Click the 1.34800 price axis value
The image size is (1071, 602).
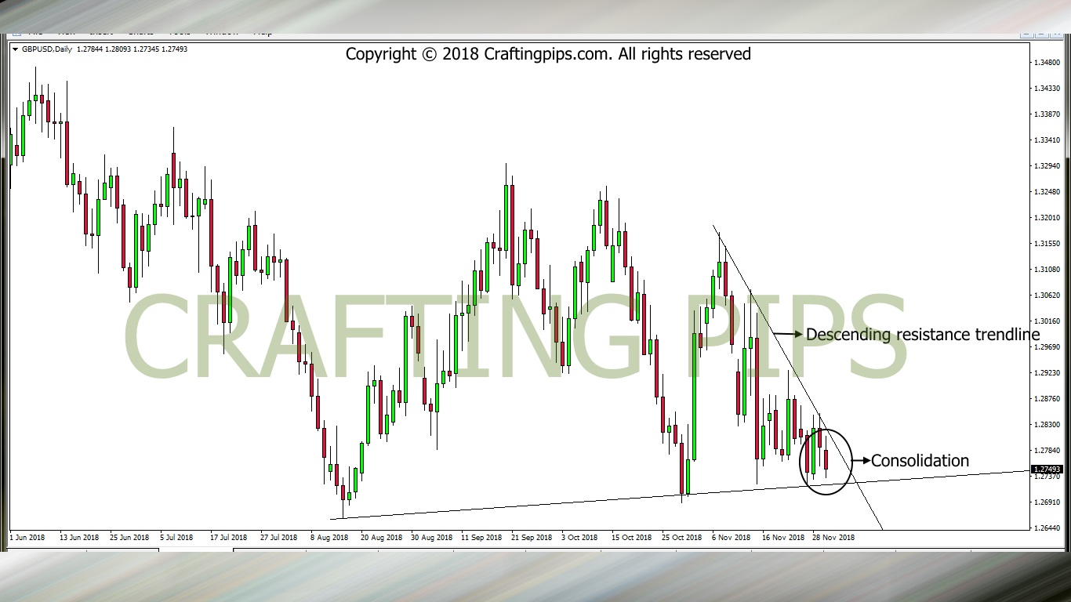[x=1047, y=62]
